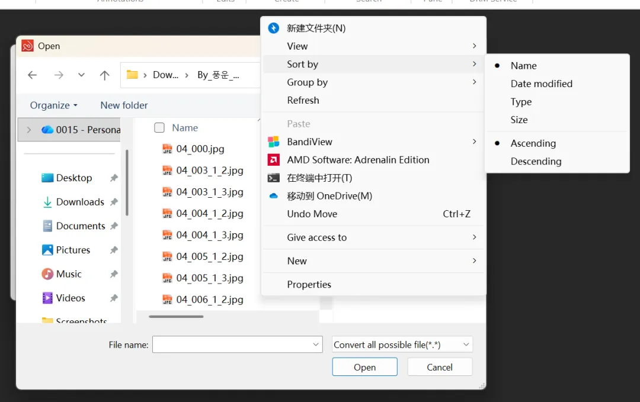This screenshot has height=402, width=640.
Task: Launch AMD Software: Adrenalin Edition entry
Action: 373,160
